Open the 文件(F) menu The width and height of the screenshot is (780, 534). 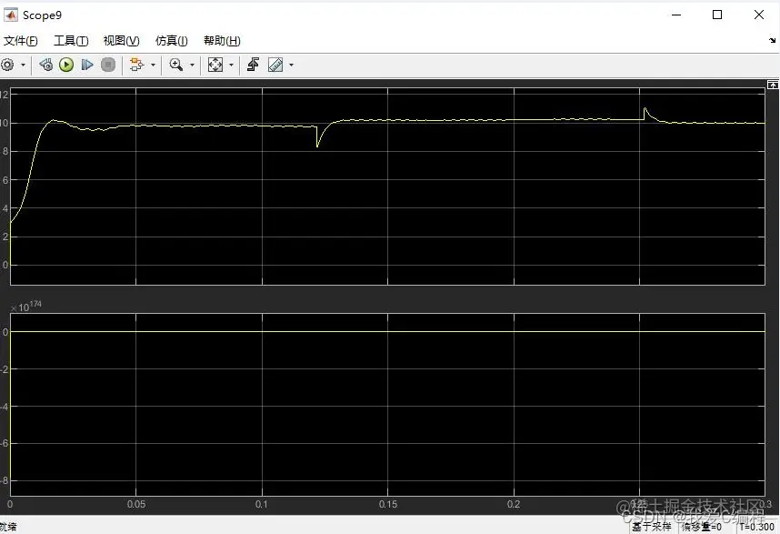point(20,41)
